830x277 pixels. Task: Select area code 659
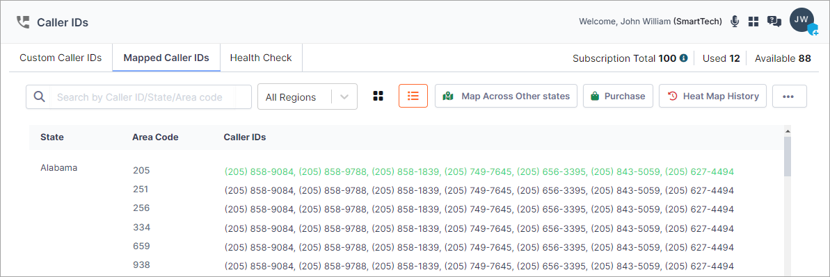click(141, 246)
